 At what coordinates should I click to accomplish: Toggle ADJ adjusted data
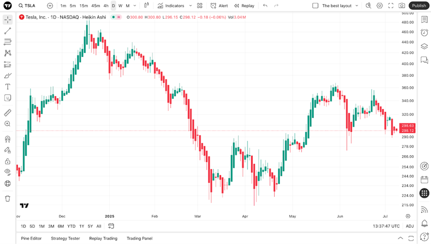tap(409, 226)
